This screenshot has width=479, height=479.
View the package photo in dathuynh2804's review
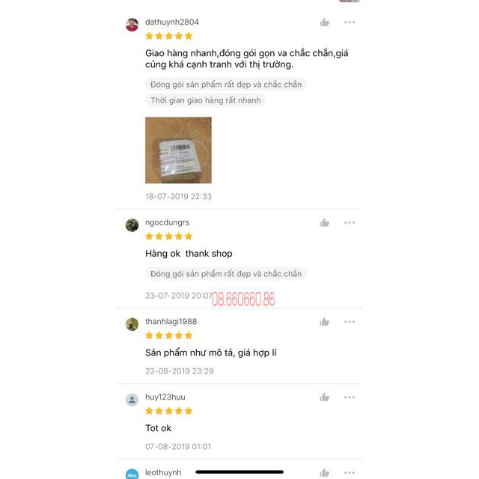click(x=178, y=150)
